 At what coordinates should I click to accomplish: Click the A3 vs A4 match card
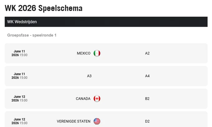[106, 76]
